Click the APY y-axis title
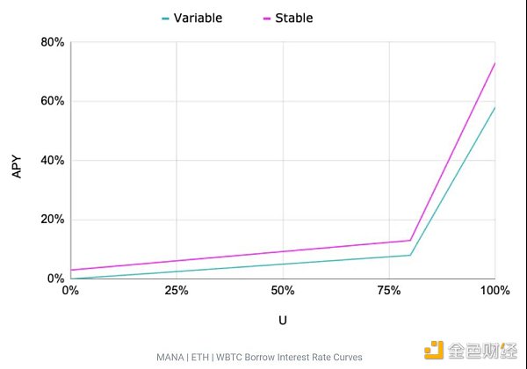527x369 pixels. tap(16, 161)
